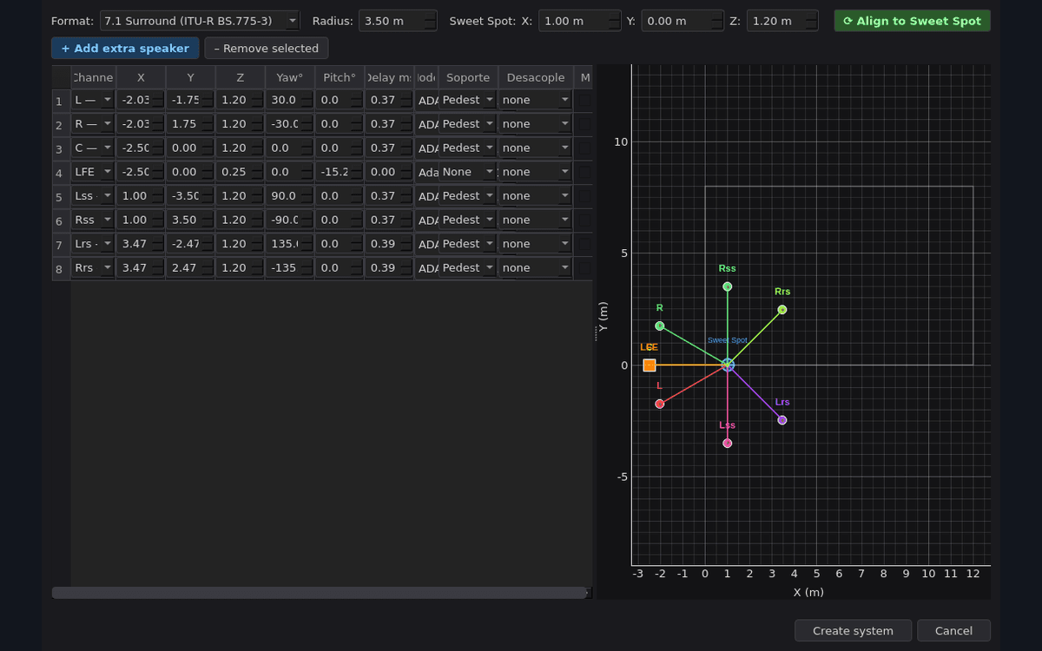
Task: Click the Rss speaker marker in plot
Action: pyautogui.click(x=728, y=286)
